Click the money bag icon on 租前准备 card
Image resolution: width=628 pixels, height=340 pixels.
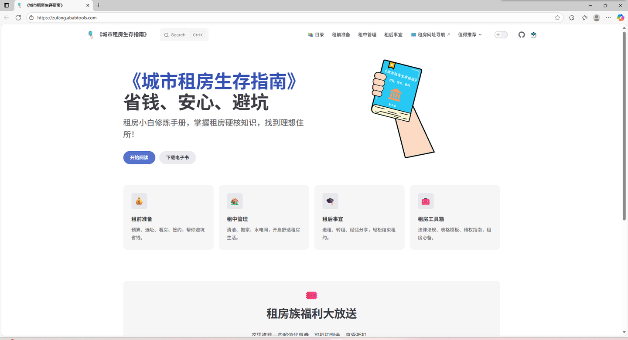point(139,201)
